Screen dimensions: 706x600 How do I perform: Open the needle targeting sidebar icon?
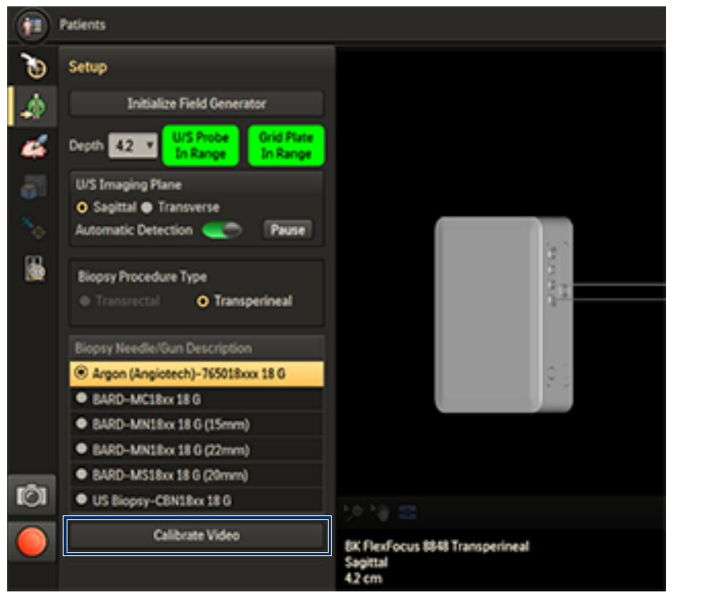pos(33,227)
